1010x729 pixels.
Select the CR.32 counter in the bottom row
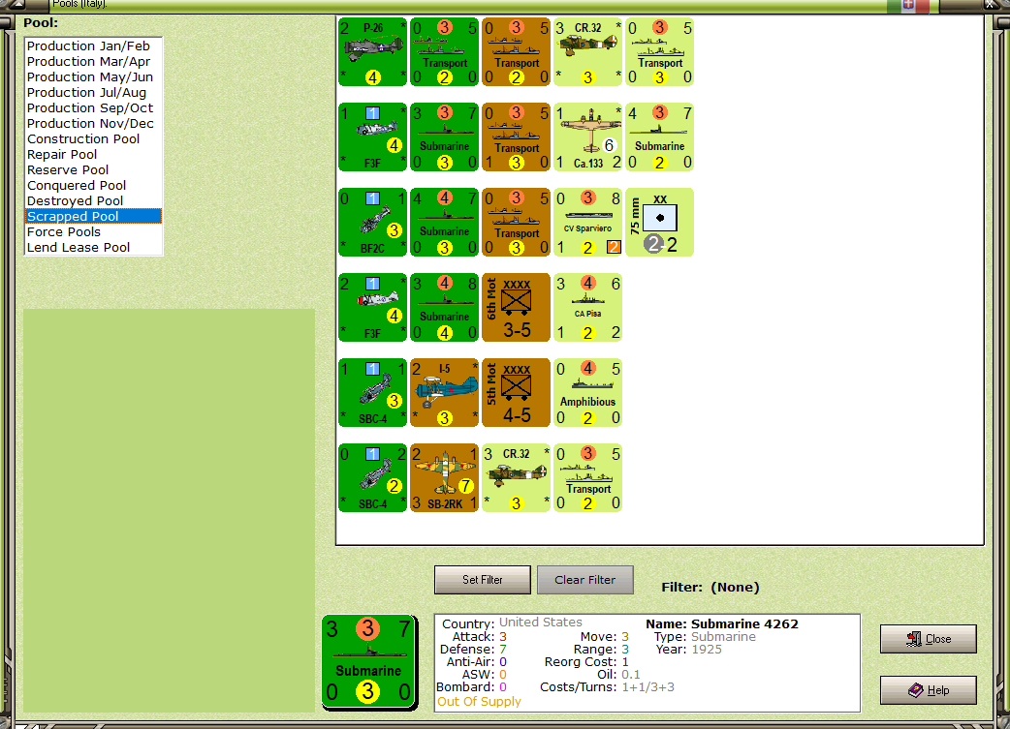(517, 478)
